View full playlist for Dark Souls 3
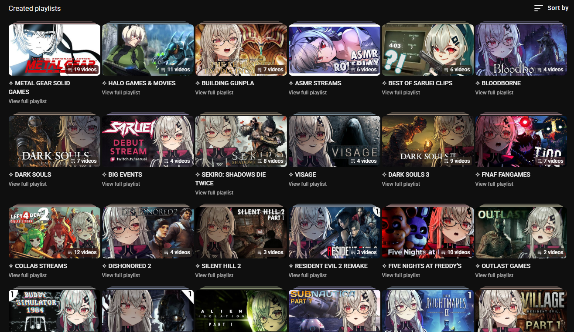574x332 pixels. (x=401, y=184)
